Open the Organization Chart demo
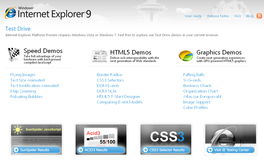 coord(201,91)
